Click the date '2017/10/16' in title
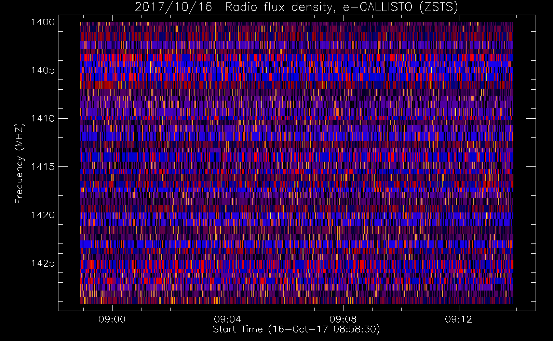 (x=174, y=7)
